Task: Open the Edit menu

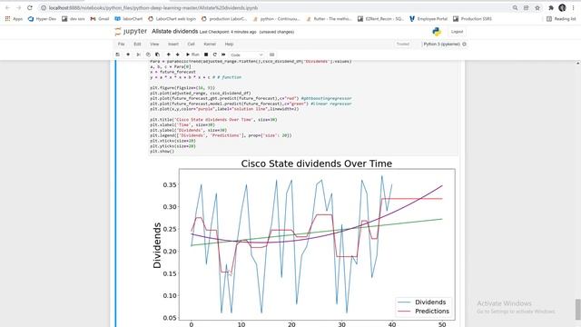Action: [137, 44]
